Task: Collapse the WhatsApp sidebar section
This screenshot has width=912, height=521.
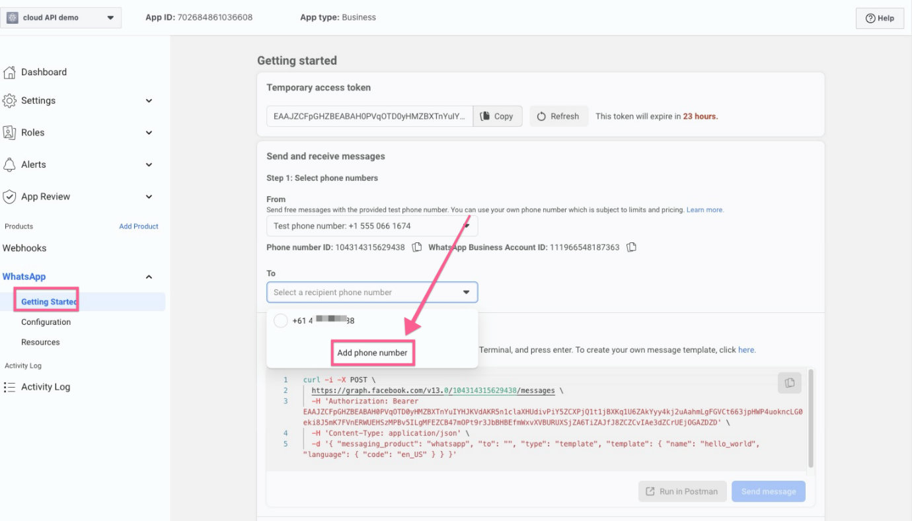Action: pyautogui.click(x=149, y=277)
